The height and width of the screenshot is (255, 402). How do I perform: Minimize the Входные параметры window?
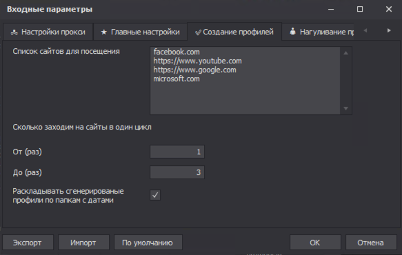(331, 9)
